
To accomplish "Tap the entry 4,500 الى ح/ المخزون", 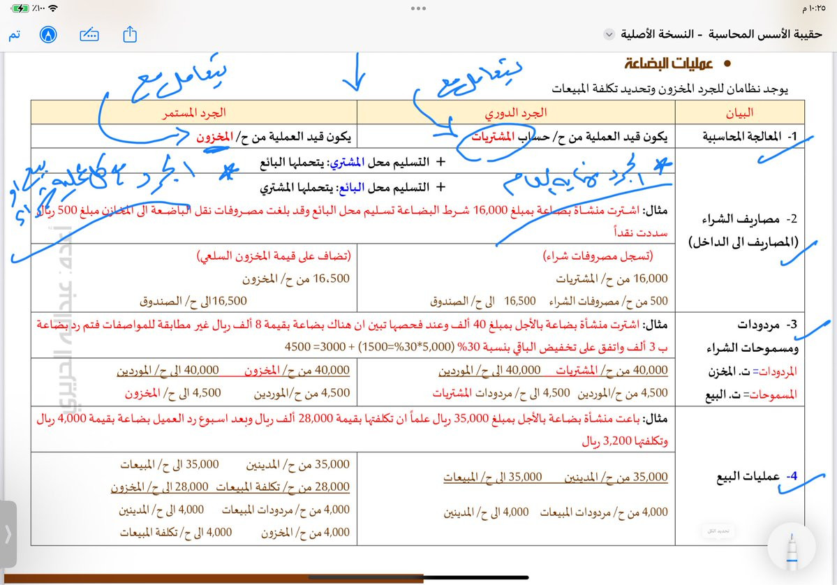I will click(x=173, y=393).
